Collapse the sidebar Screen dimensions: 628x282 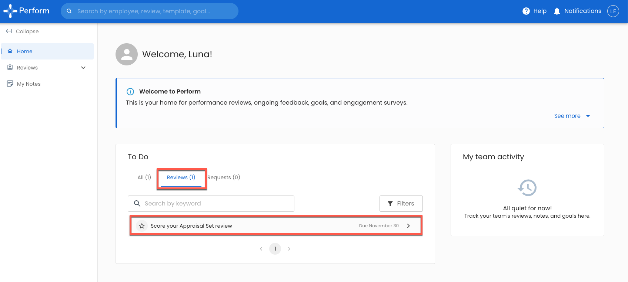coord(22,31)
